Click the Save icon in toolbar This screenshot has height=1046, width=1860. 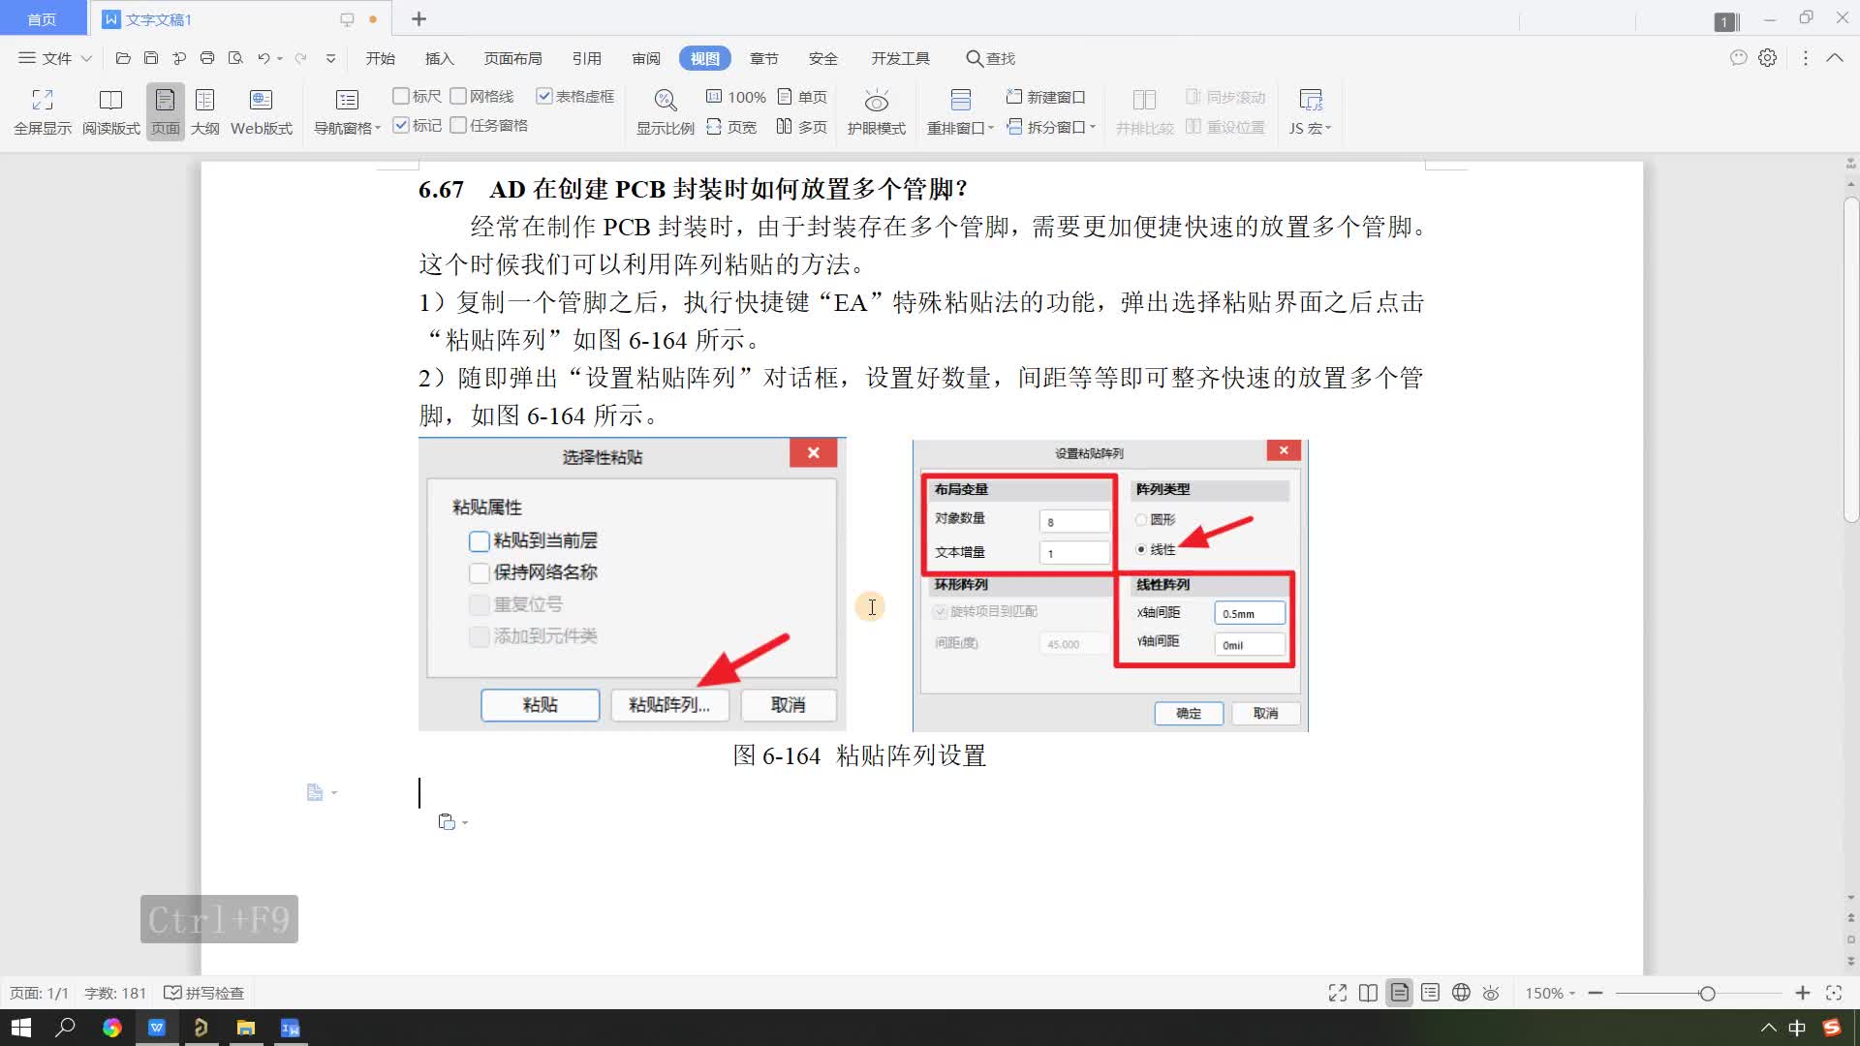pyautogui.click(x=151, y=58)
